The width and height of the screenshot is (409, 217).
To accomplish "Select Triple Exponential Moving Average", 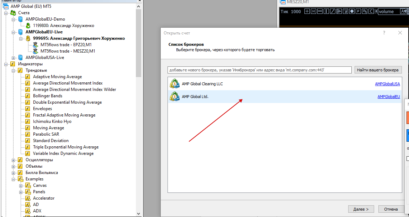I will point(66,147).
